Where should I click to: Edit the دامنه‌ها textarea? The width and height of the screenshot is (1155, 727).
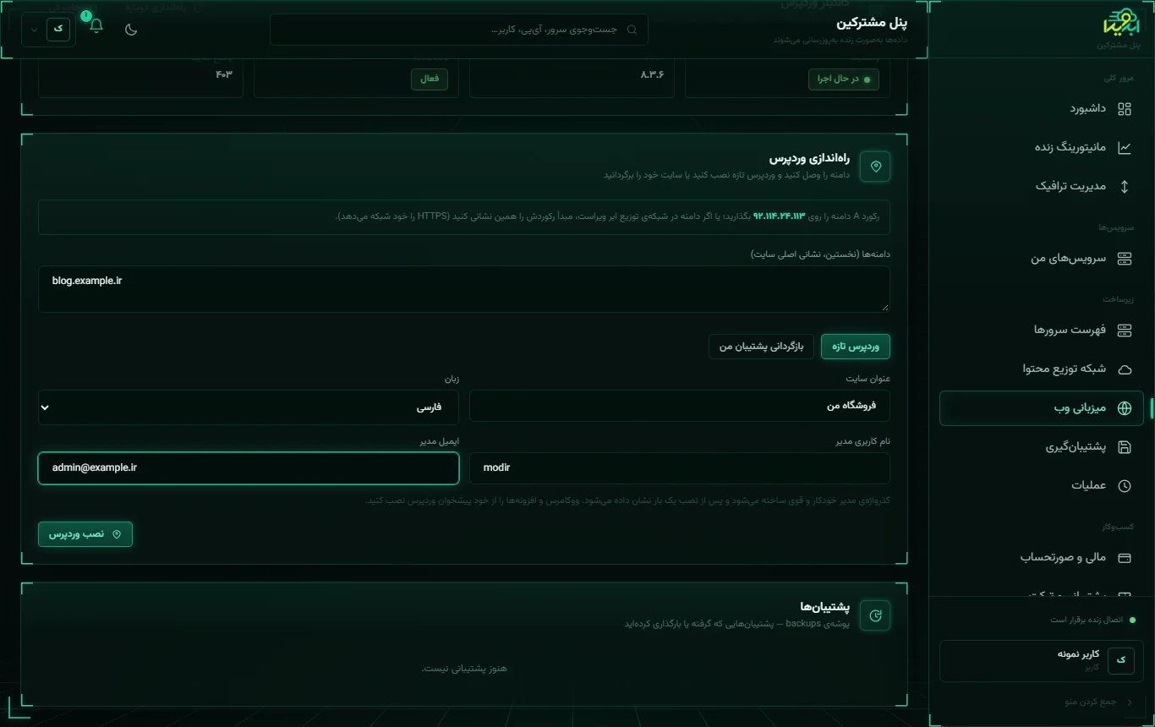click(463, 289)
